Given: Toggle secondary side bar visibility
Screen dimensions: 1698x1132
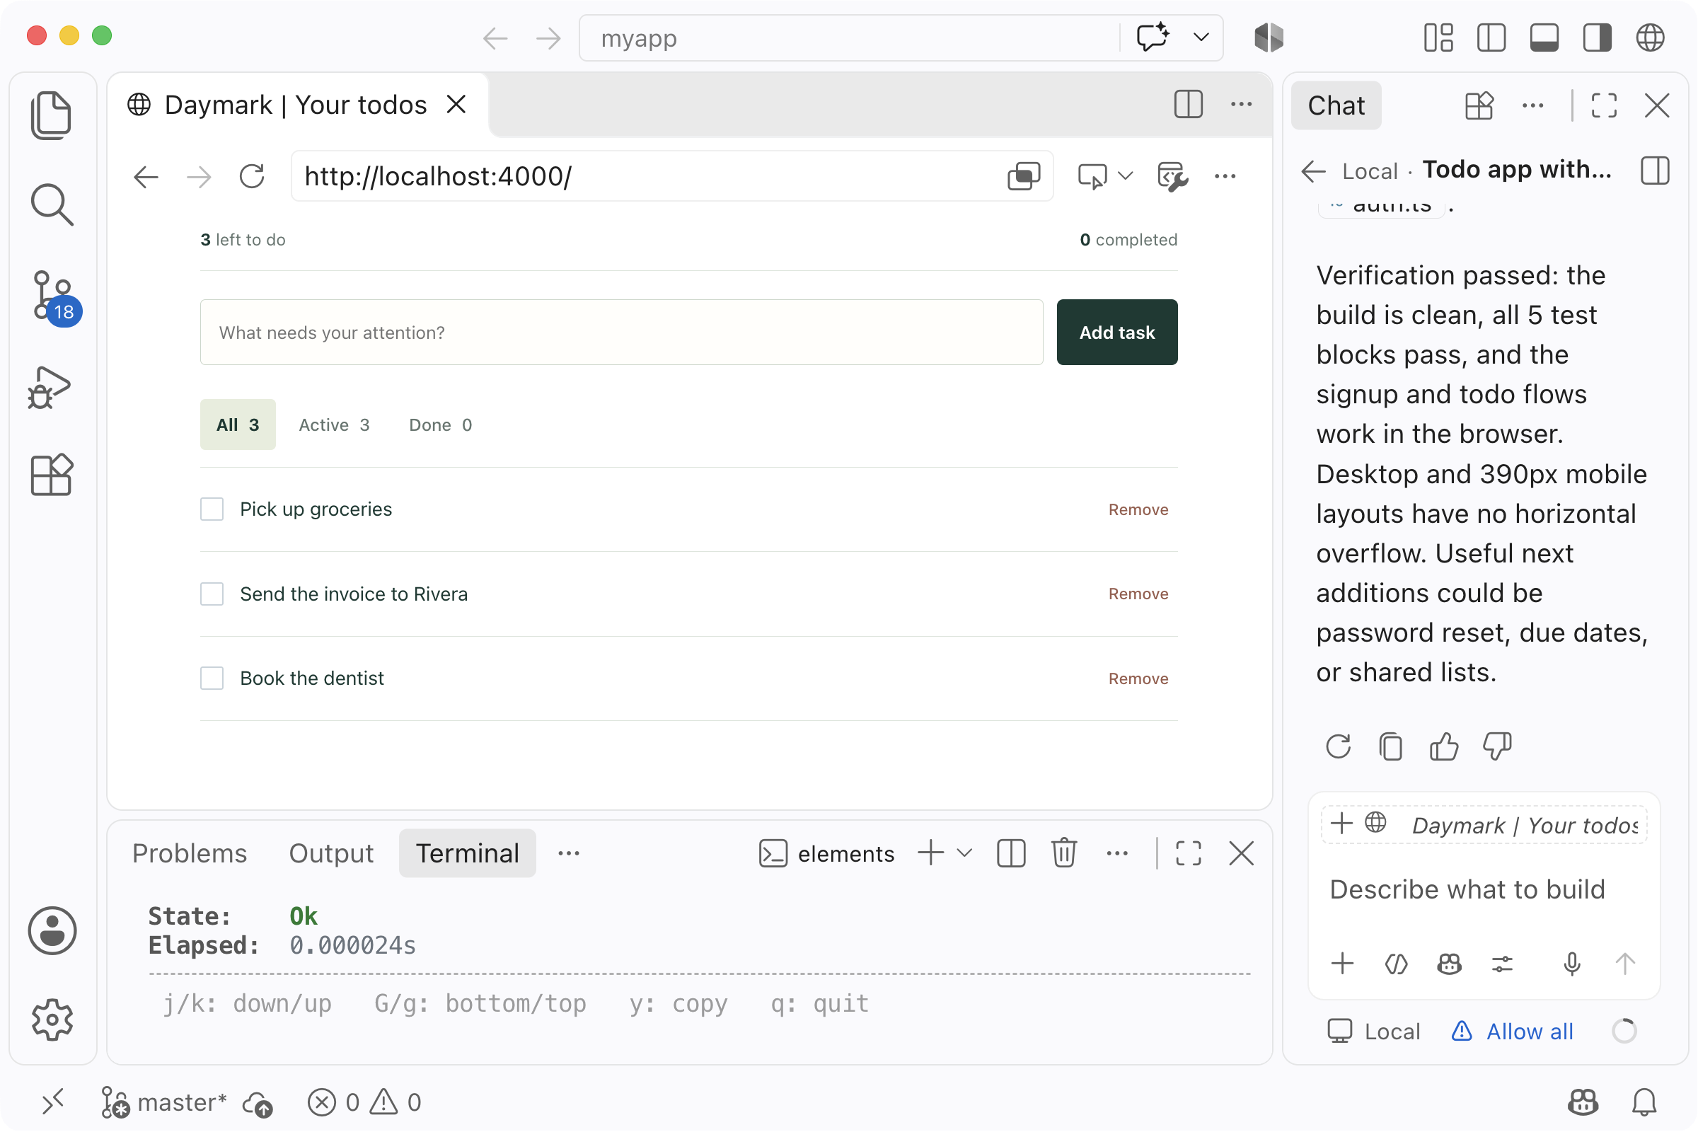Looking at the screenshot, I should pyautogui.click(x=1597, y=37).
